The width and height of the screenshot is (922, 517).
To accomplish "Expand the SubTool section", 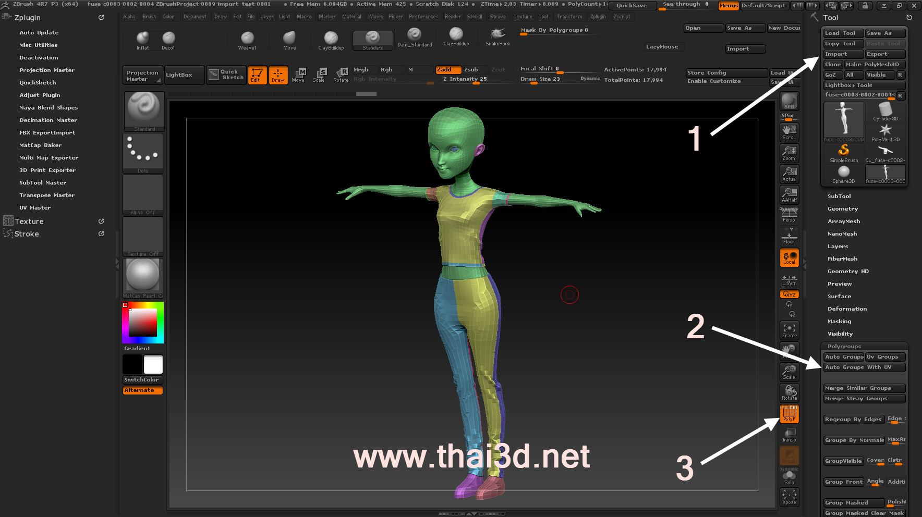I will (x=839, y=196).
